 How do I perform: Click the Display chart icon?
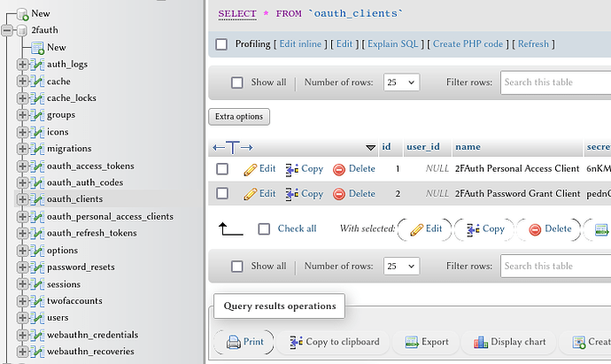click(x=481, y=342)
